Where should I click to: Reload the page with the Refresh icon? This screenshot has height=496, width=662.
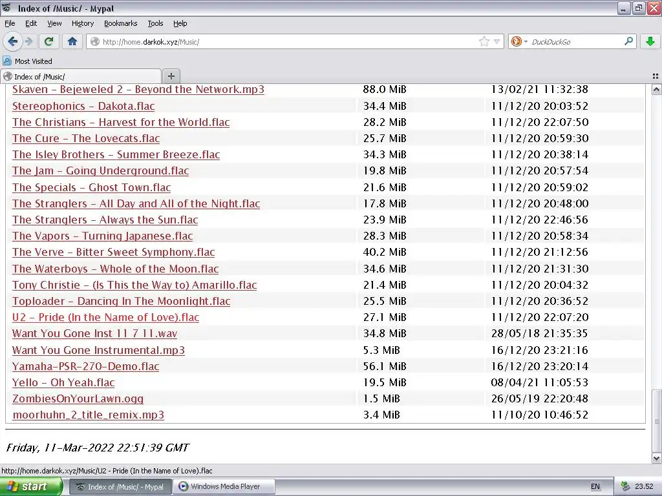[49, 41]
